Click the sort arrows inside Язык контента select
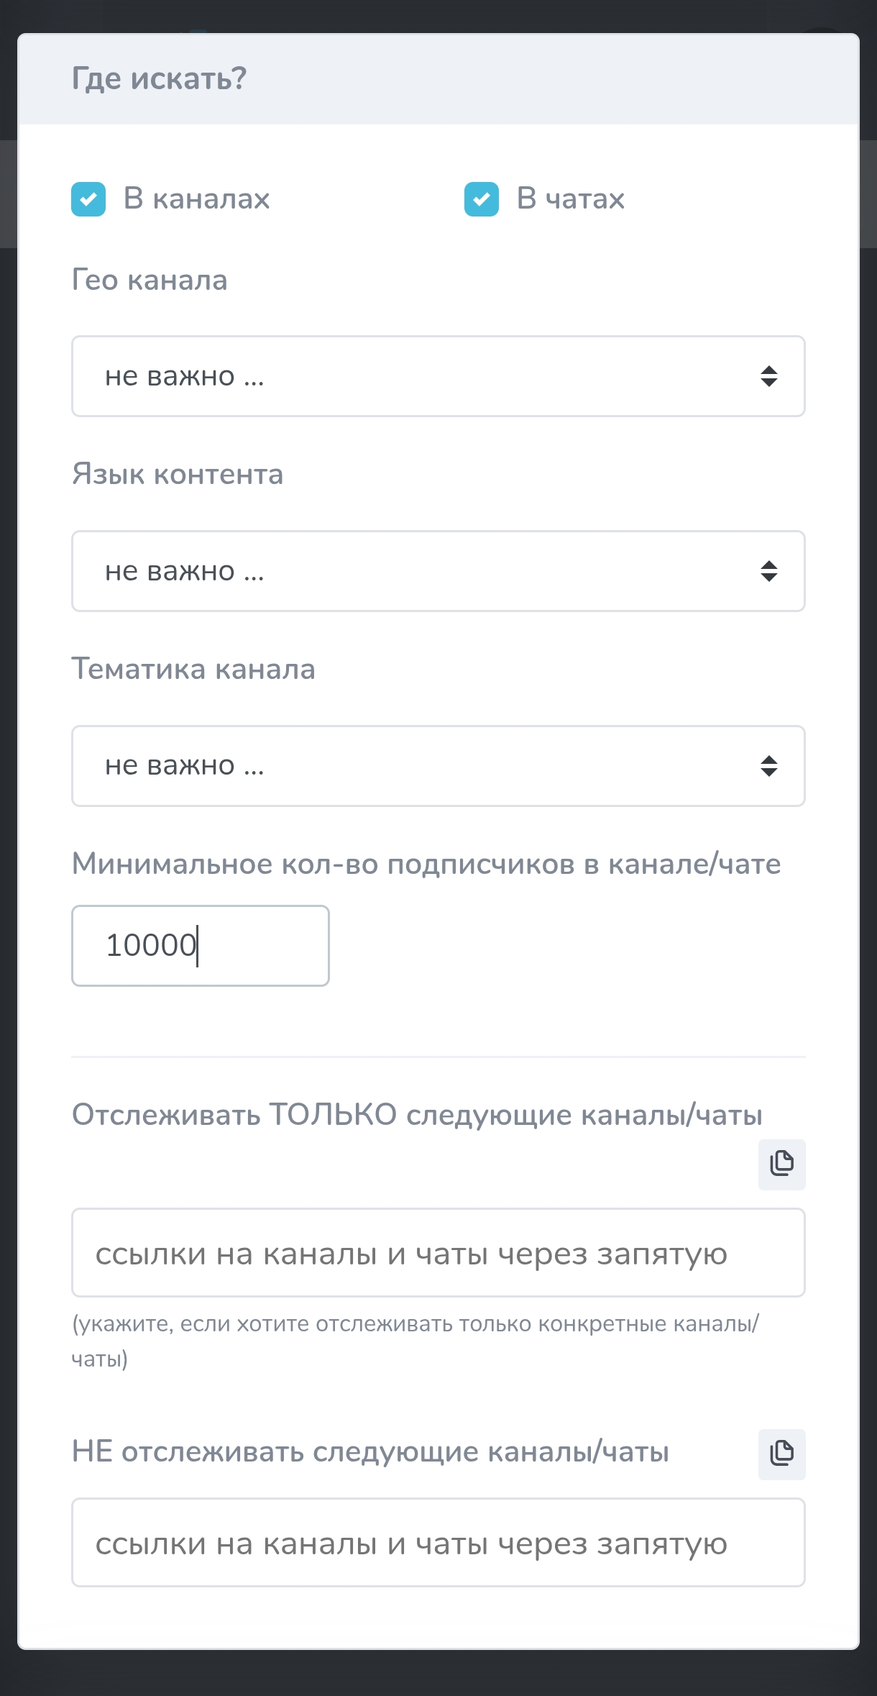The height and width of the screenshot is (1696, 877). point(768,571)
